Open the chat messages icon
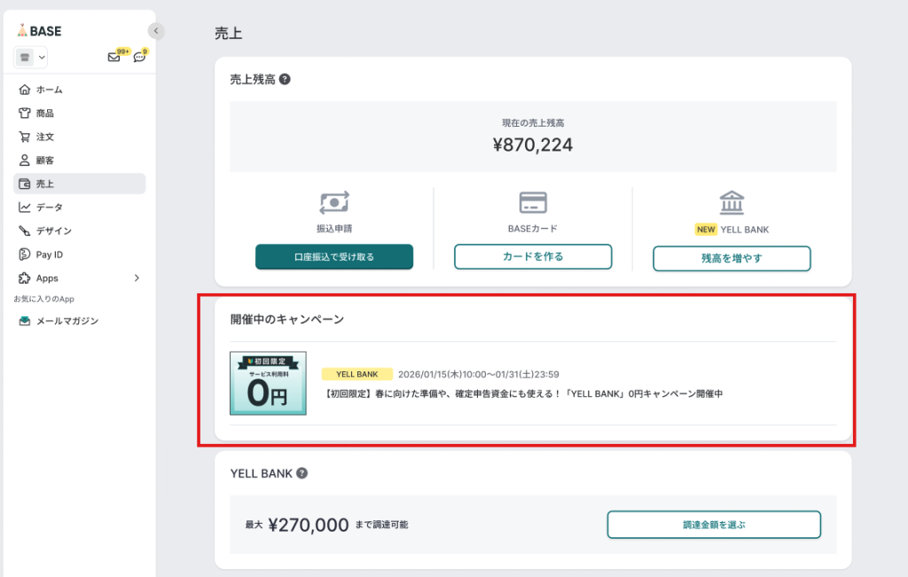Image resolution: width=908 pixels, height=577 pixels. [139, 58]
